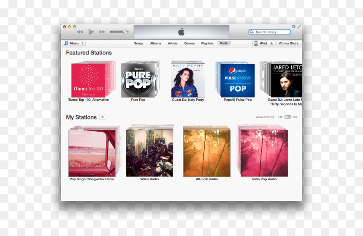Go to the iTunes Store
Viewport: 363px width, 236px height.
(x=289, y=43)
